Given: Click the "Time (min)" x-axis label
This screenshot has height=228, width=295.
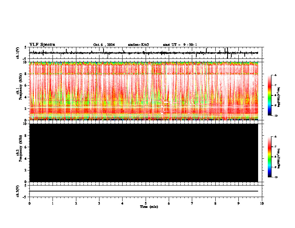Looking at the screenshot, I should (149, 207).
